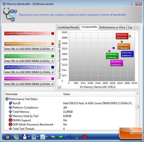Viewport: 144px width, 142px height.
Task: Click the green Reference Chipset/Memory swatch
Action: (53, 56)
